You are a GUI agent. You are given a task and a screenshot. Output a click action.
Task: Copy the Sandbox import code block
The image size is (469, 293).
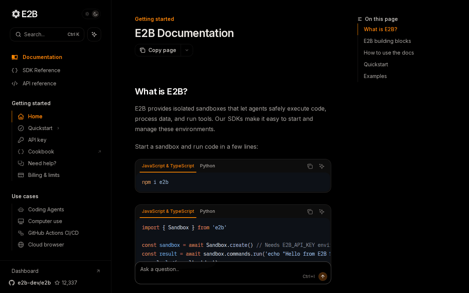coord(310,212)
